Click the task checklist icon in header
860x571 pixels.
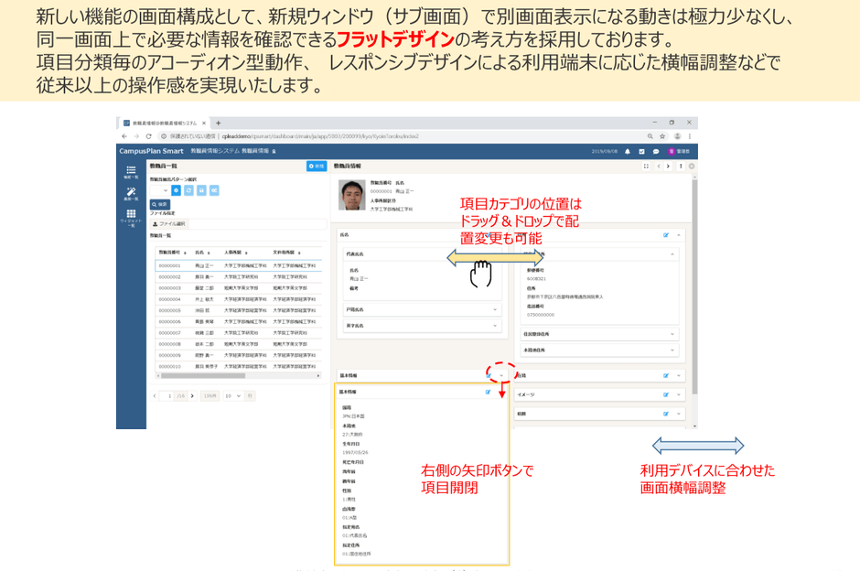(641, 151)
